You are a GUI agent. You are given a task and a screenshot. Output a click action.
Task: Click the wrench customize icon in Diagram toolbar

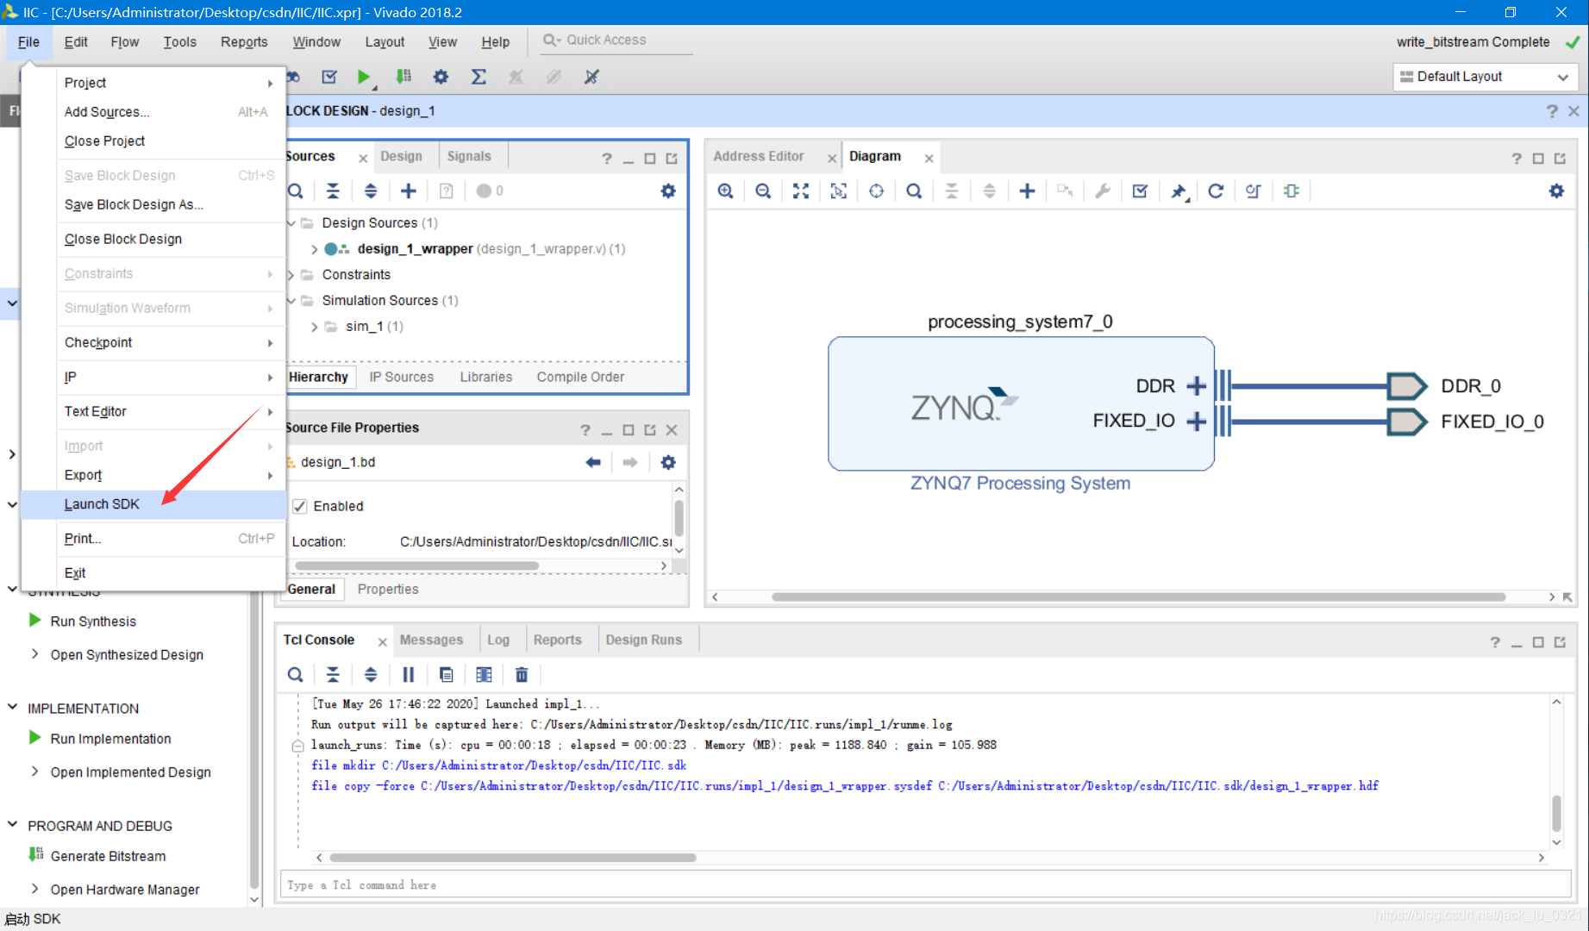(x=1103, y=191)
